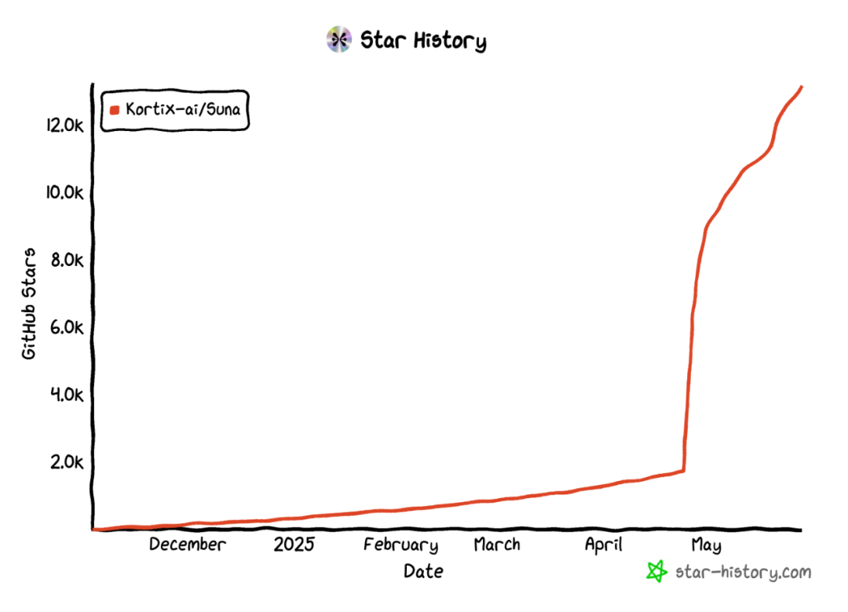Click the "Date" x-axis label
This screenshot has height=612, width=848.
[423, 571]
